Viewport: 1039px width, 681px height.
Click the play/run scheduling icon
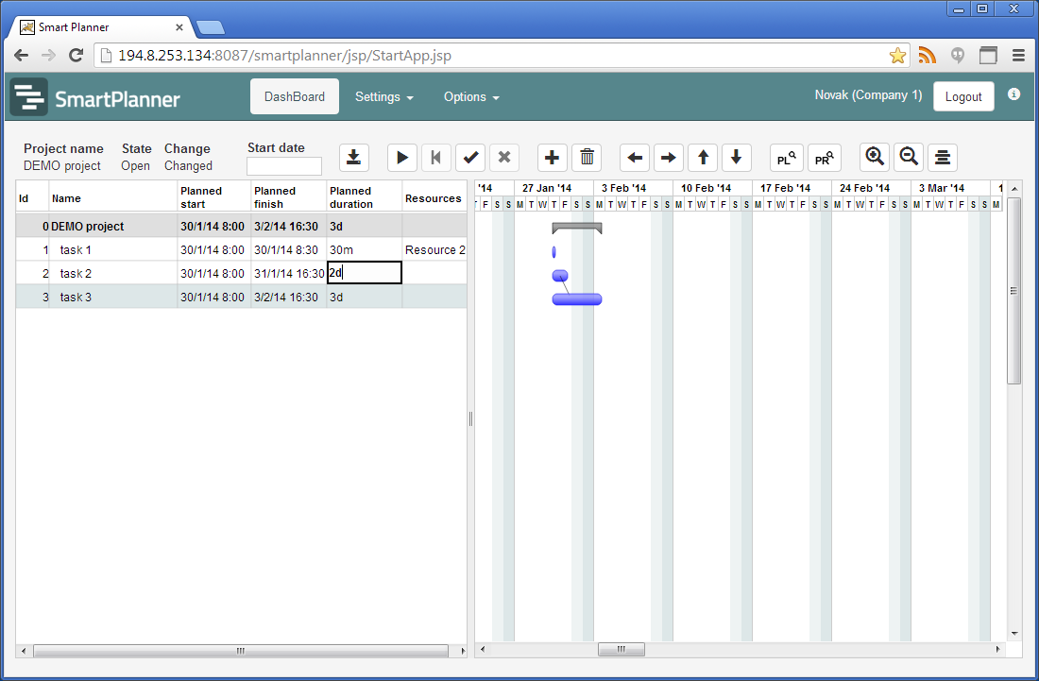coord(401,158)
